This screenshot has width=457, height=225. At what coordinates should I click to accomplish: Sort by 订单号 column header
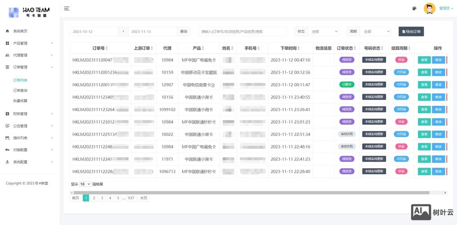coord(100,48)
